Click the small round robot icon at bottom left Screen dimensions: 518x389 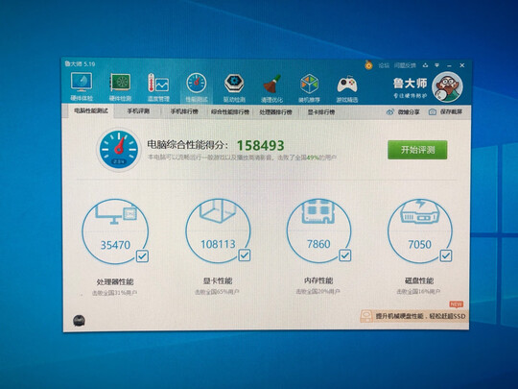point(79,320)
